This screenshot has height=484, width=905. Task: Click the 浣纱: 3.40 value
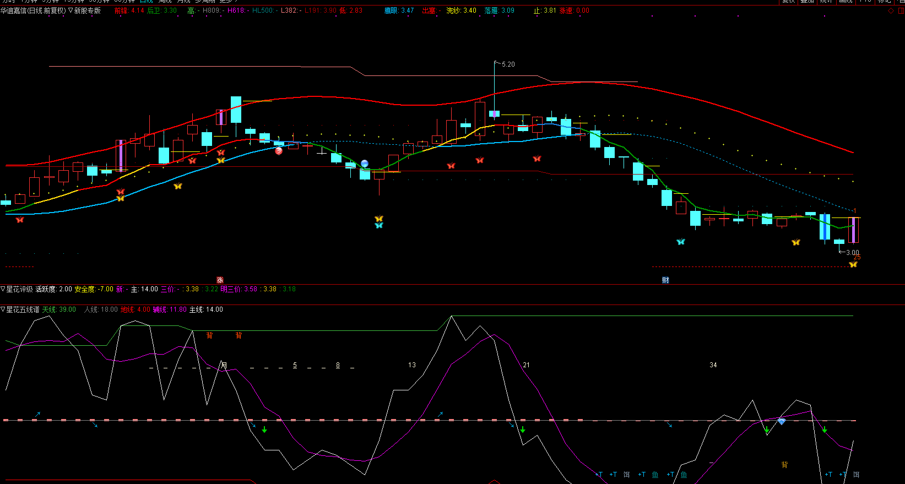[x=462, y=10]
